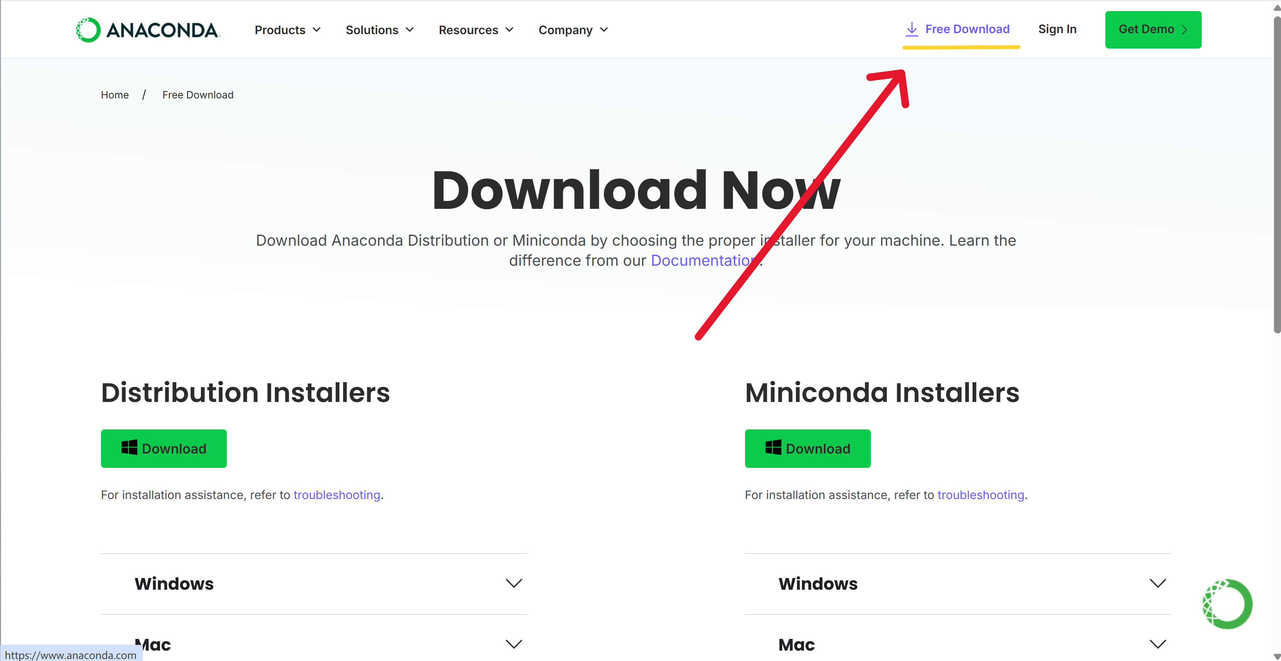Click Windows icon on Distribution Download button
Screen dimensions: 1281x661
[x=129, y=447]
